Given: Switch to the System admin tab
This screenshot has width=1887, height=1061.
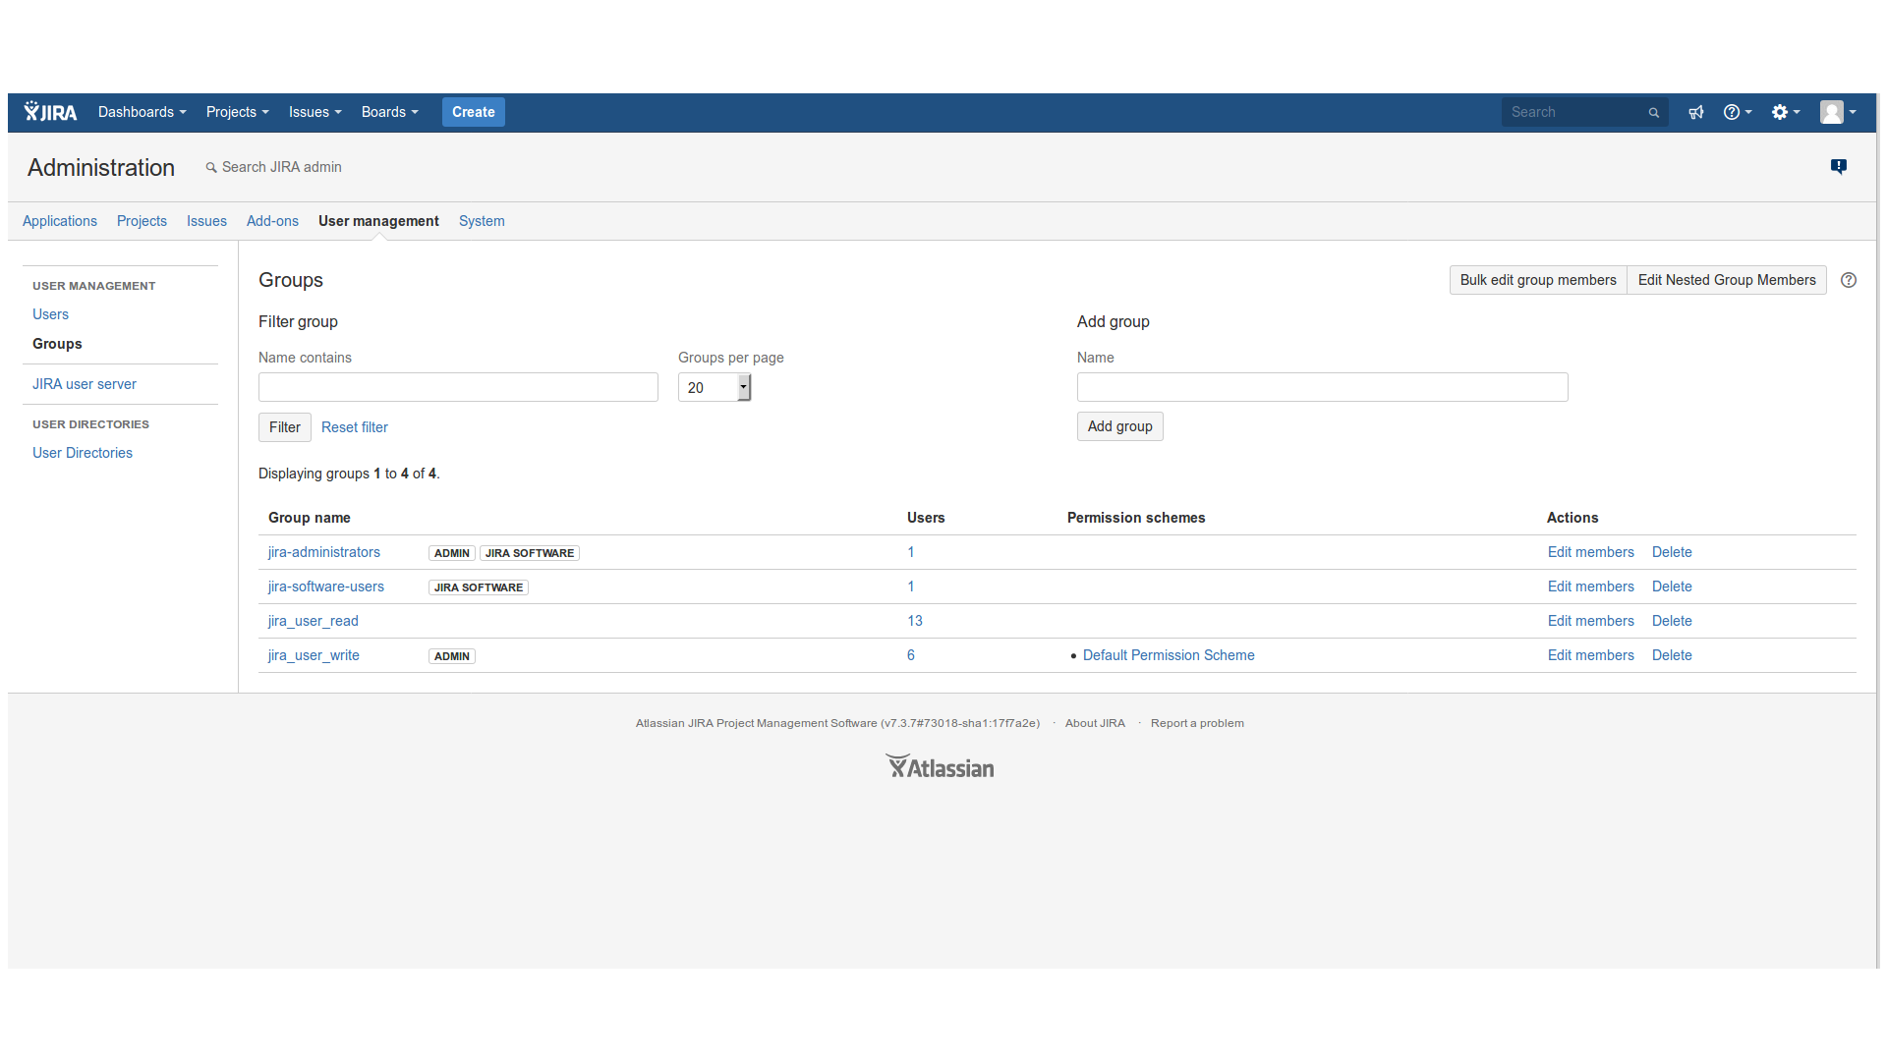Looking at the screenshot, I should tap(482, 221).
